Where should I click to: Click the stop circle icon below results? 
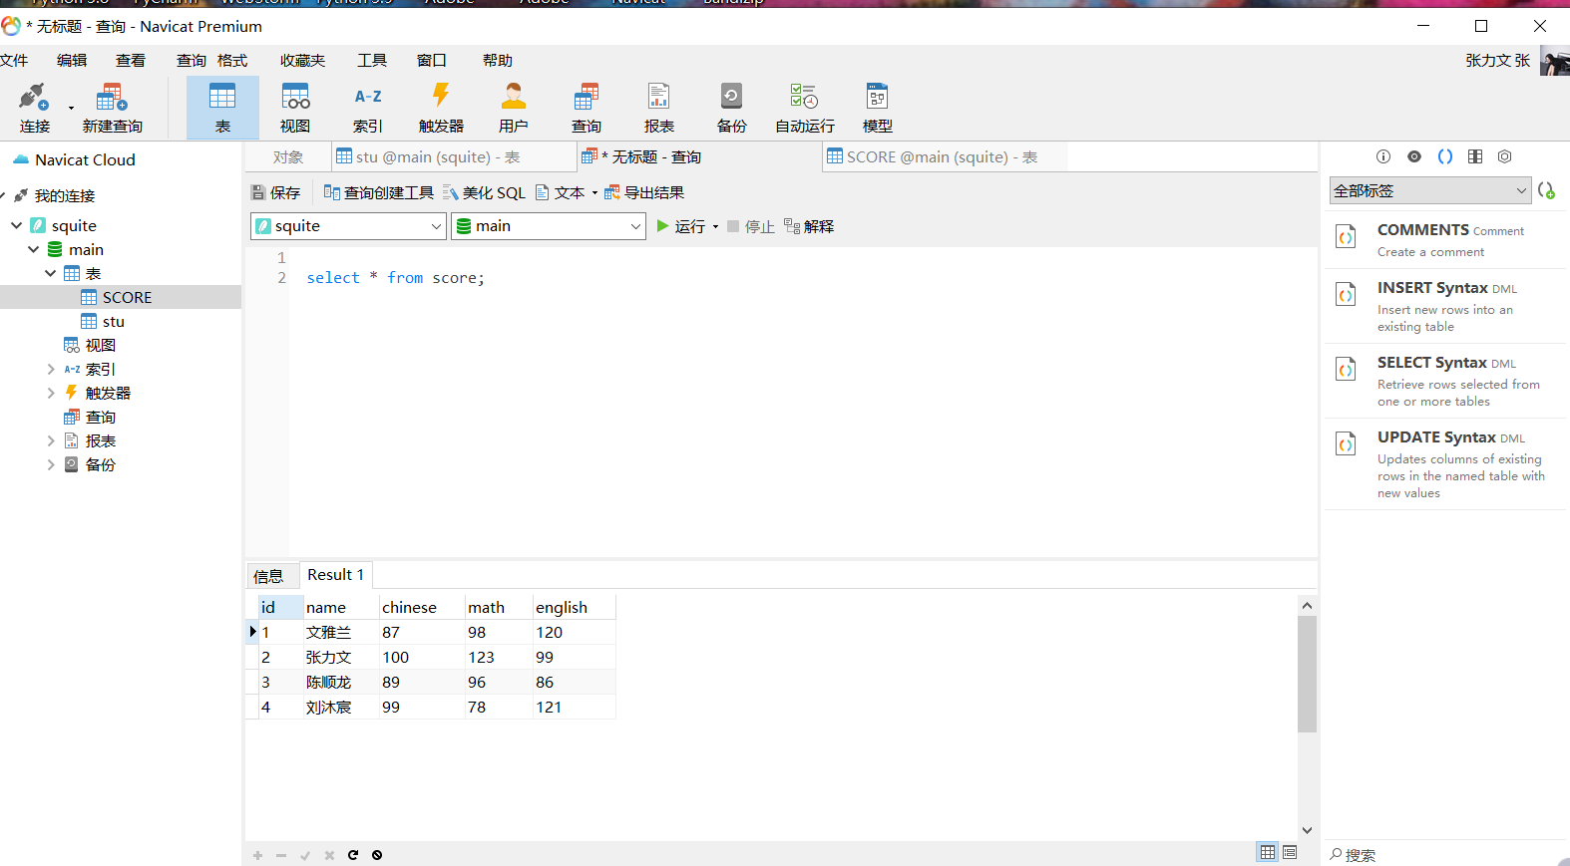377,855
